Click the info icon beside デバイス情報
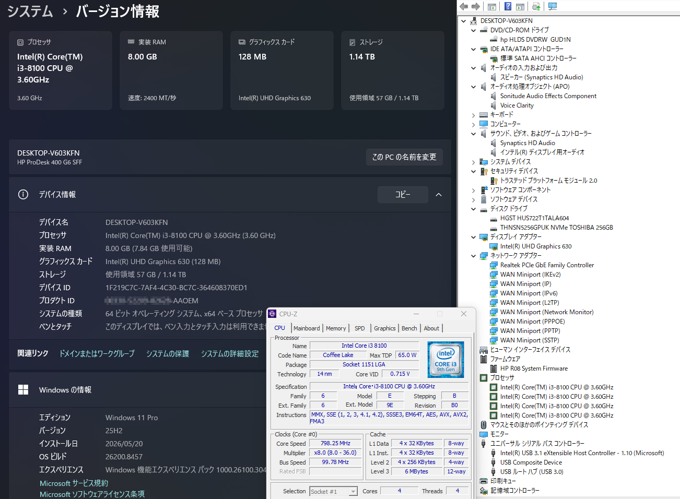This screenshot has height=499, width=680. click(x=23, y=194)
